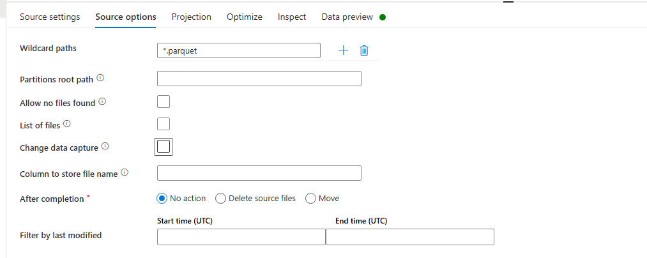
Task: Select the Move radio option
Action: (x=311, y=199)
